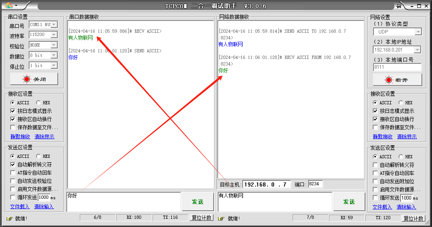Toggle serial 循环发送 checkbox
The width and height of the screenshot is (432, 227).
tap(13, 197)
